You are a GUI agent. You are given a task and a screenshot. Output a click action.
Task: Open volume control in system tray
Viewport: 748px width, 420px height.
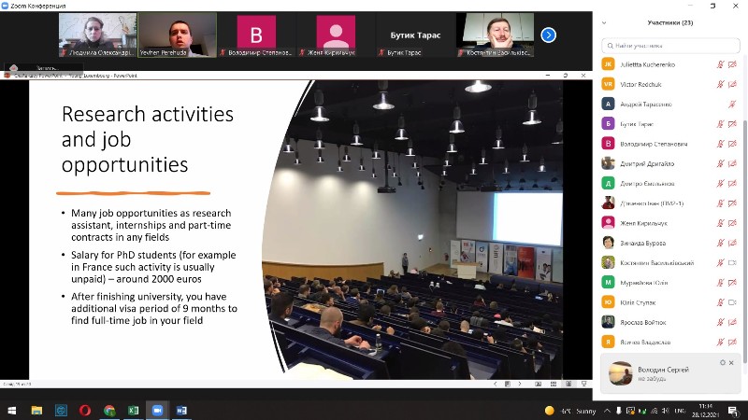pyautogui.click(x=666, y=411)
